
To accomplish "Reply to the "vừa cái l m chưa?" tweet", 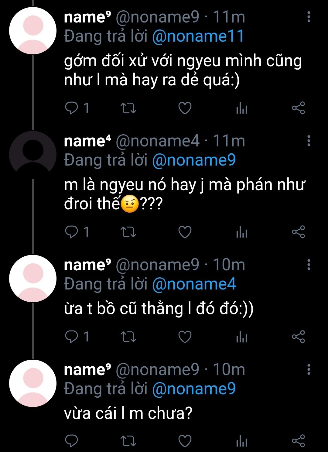I will click(72, 441).
